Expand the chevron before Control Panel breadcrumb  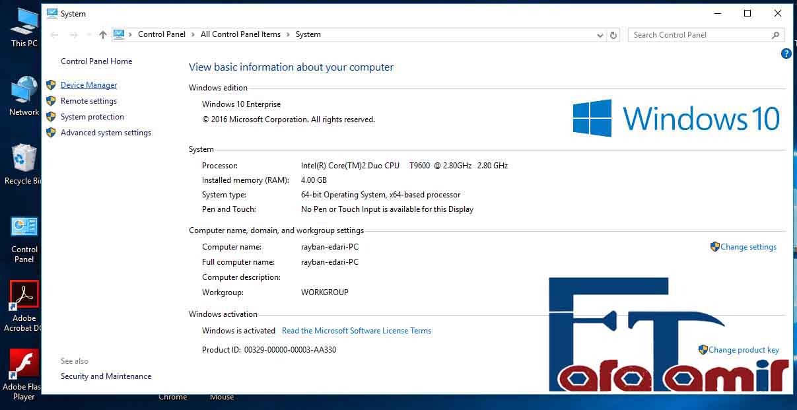point(131,35)
